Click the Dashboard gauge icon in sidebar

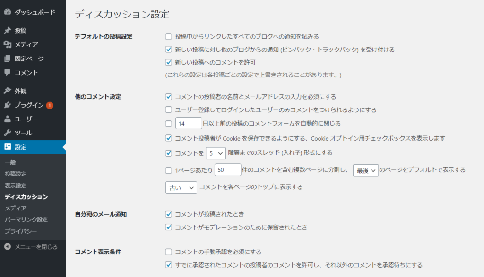tap(7, 12)
